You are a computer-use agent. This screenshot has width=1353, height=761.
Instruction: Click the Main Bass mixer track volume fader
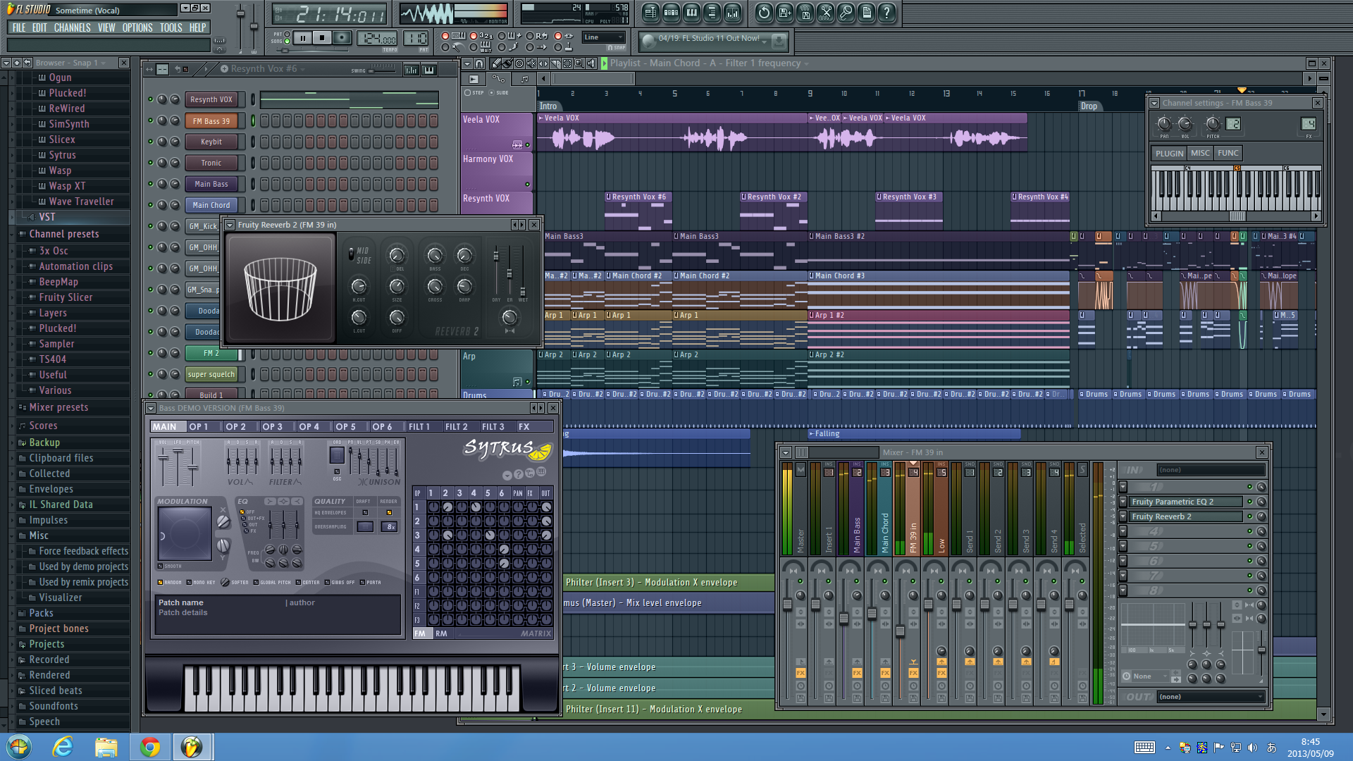(844, 619)
